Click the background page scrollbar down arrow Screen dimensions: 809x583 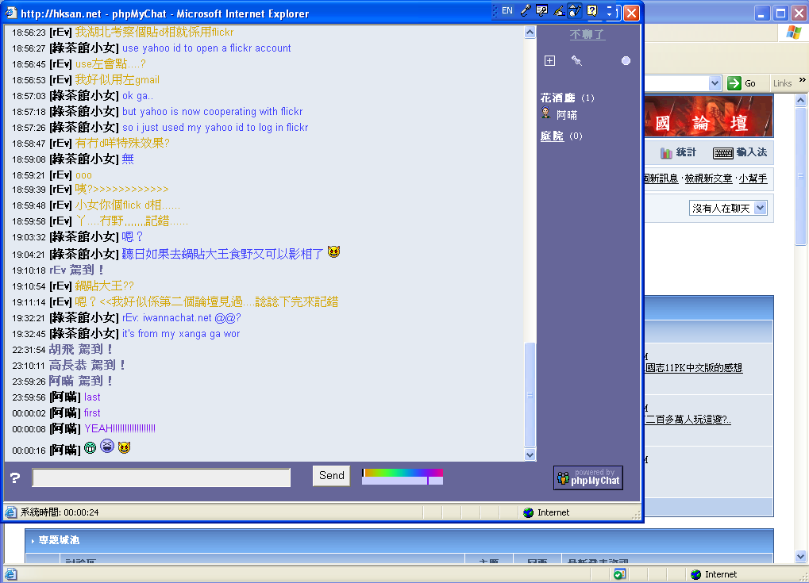click(801, 556)
